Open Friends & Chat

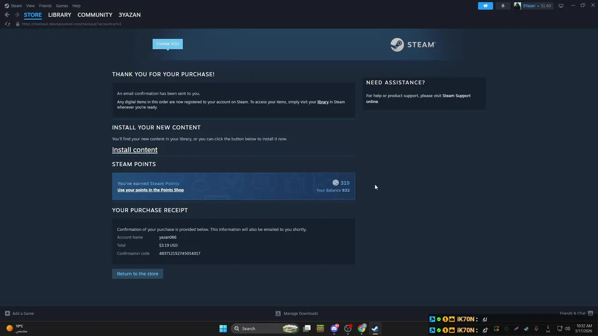click(577, 314)
